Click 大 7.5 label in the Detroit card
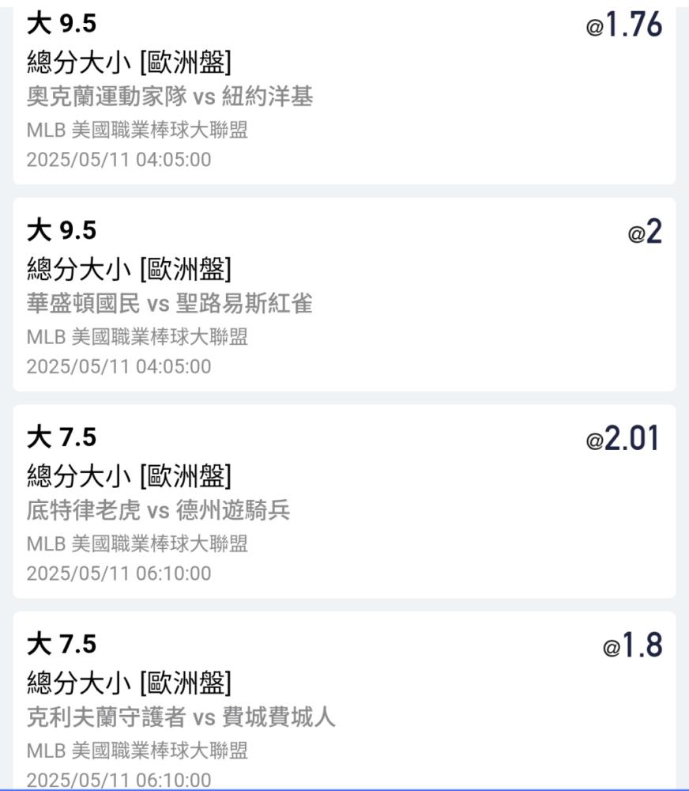Image resolution: width=689 pixels, height=791 pixels. [x=62, y=437]
